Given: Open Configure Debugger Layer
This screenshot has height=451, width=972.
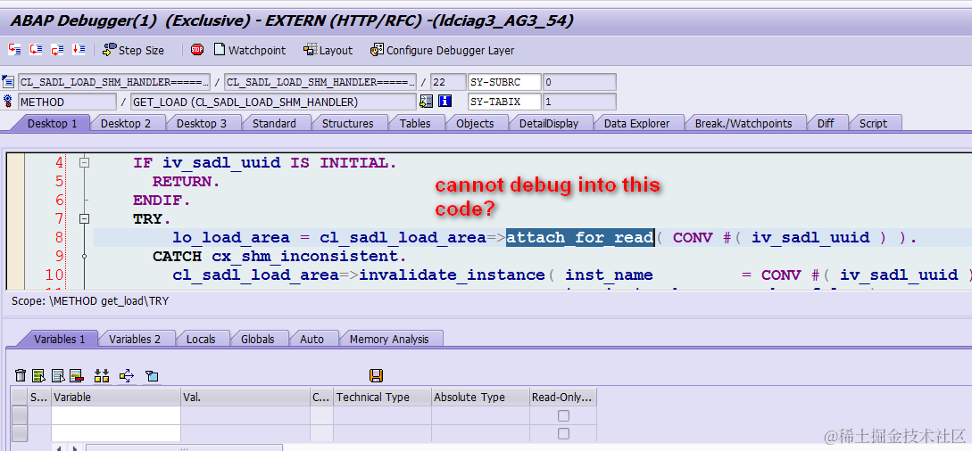Looking at the screenshot, I should (x=442, y=50).
